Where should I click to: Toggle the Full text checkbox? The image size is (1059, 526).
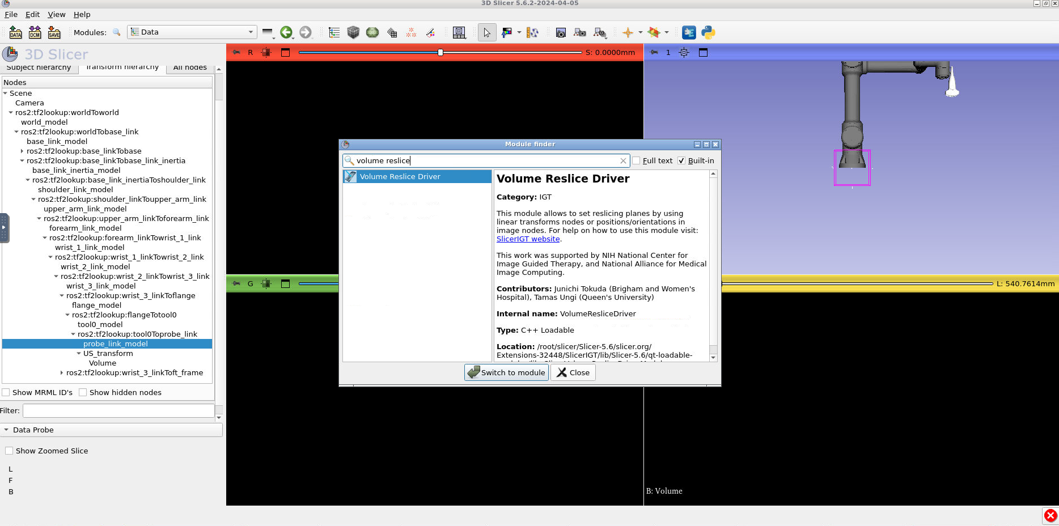click(636, 160)
